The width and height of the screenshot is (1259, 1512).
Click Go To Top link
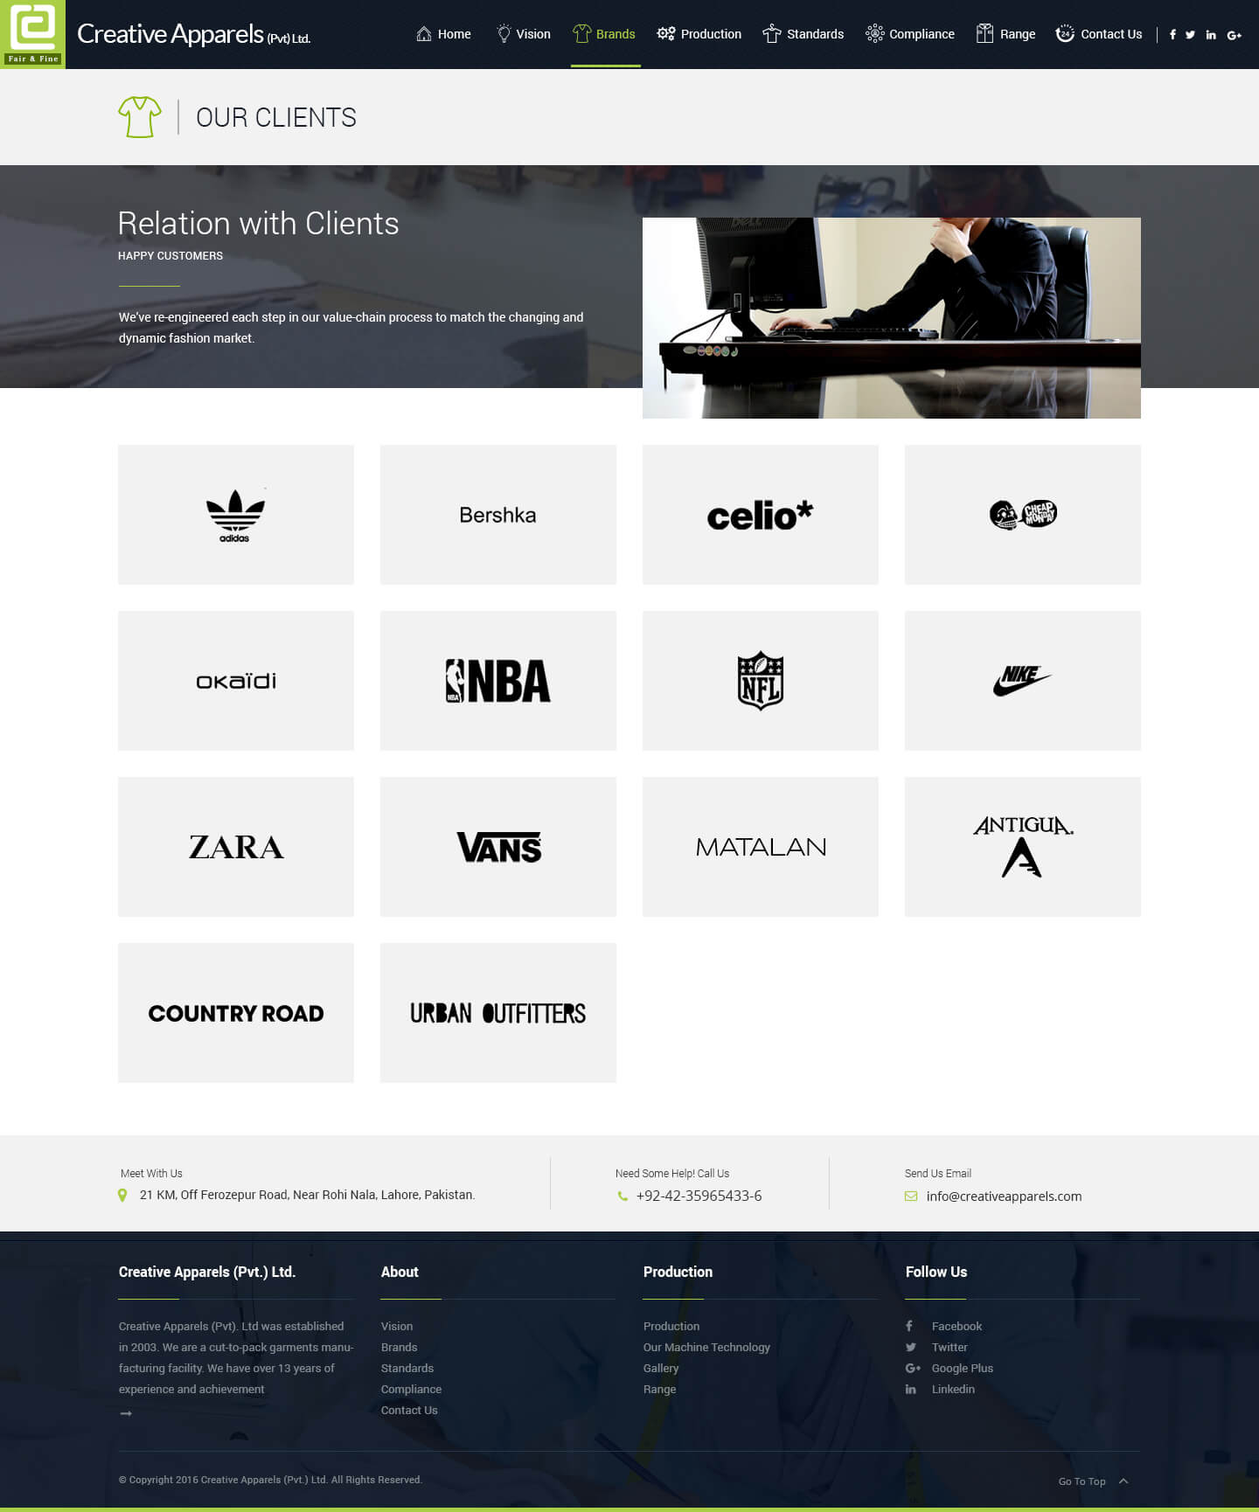click(1082, 1481)
